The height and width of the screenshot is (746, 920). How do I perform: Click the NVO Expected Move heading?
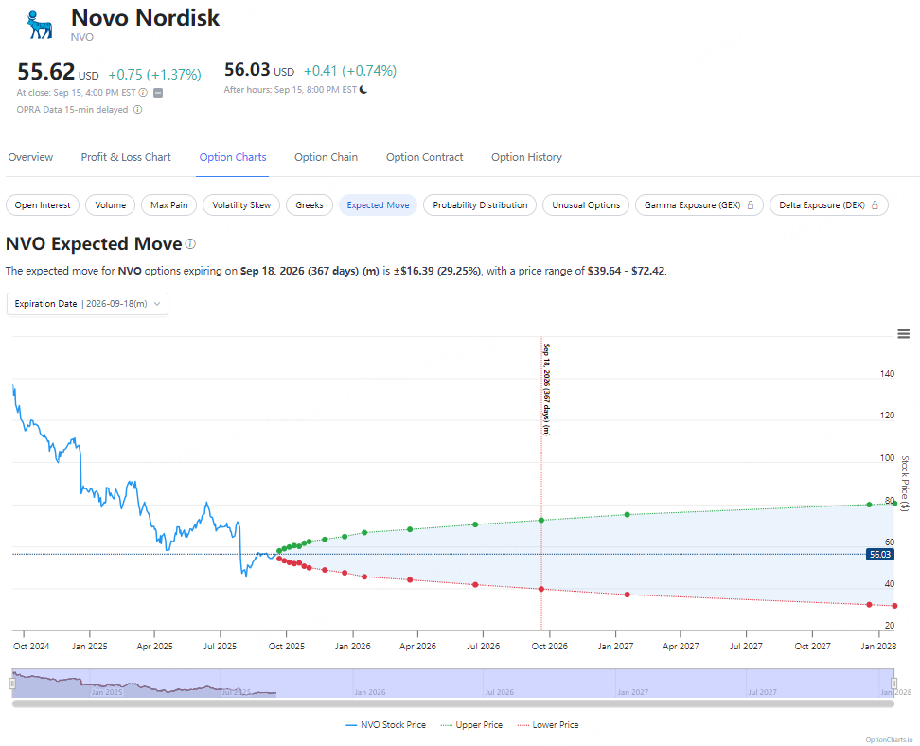point(94,243)
